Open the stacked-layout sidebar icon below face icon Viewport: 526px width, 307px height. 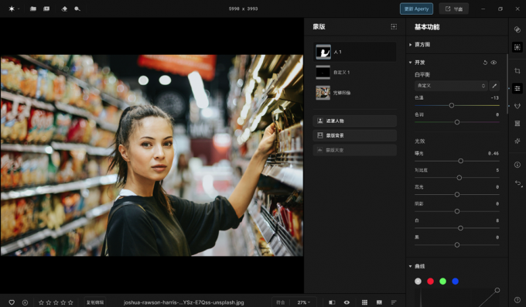[517, 124]
